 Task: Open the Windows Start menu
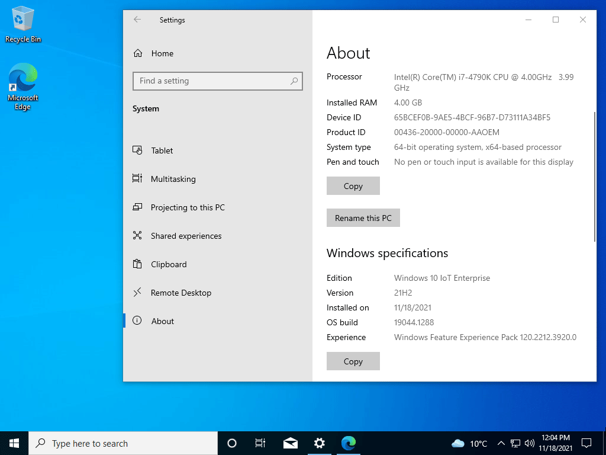coord(14,443)
